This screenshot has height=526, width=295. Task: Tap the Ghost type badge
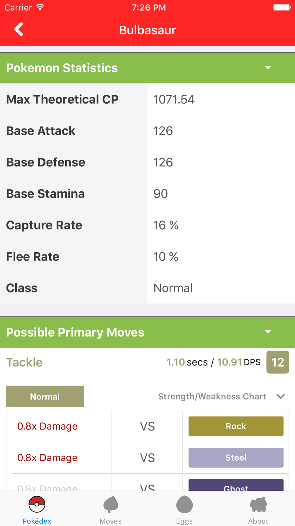tap(236, 486)
